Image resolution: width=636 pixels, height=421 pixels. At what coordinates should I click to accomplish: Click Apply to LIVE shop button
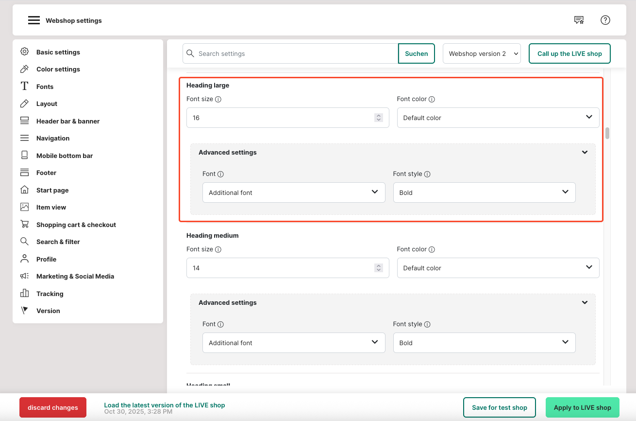582,407
